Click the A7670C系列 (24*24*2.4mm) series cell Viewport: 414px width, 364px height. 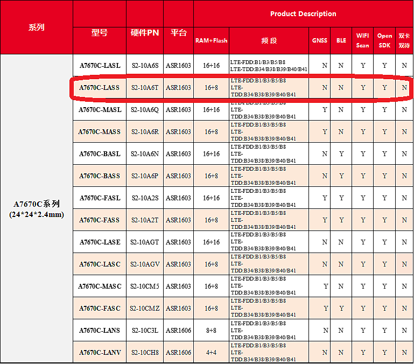37,209
